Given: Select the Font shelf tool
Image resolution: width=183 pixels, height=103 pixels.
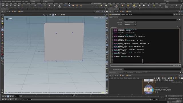Looking at the screenshot, I should point(54,6).
